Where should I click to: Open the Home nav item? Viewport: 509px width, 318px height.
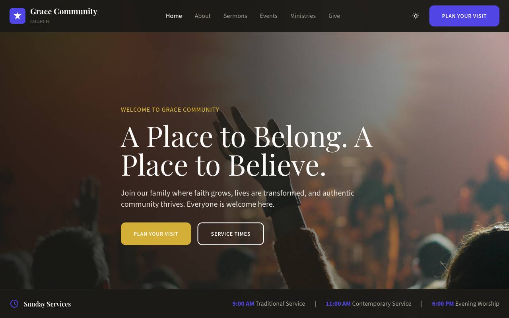tap(174, 16)
